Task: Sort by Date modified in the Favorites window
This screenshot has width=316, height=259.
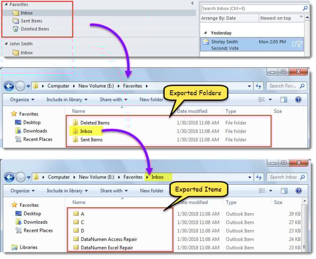Action: (x=192, y=111)
